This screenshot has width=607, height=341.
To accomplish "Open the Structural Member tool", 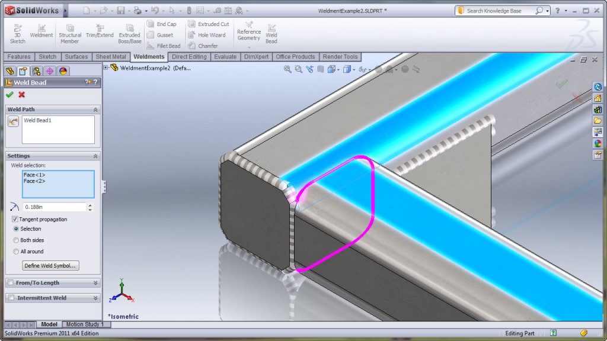I will pyautogui.click(x=69, y=33).
